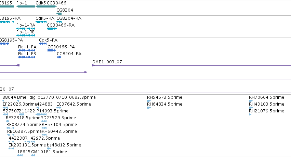Click the DME1-003L07 clone start marker
Viewport: 291px width, 157px height.
94,65
